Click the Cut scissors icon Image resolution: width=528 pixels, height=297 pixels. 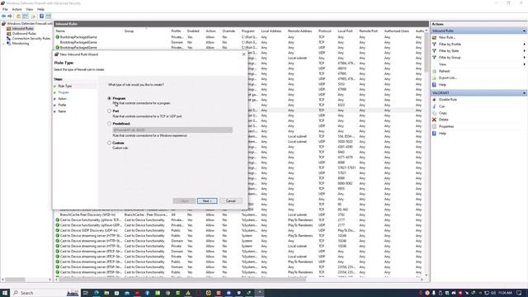[x=434, y=106]
